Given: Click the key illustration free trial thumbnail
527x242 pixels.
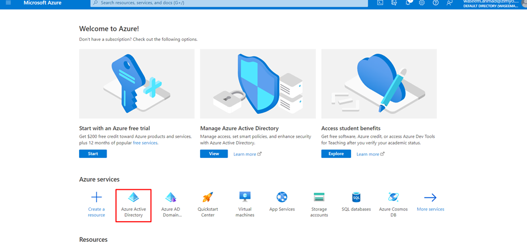Looking at the screenshot, I should [x=137, y=84].
